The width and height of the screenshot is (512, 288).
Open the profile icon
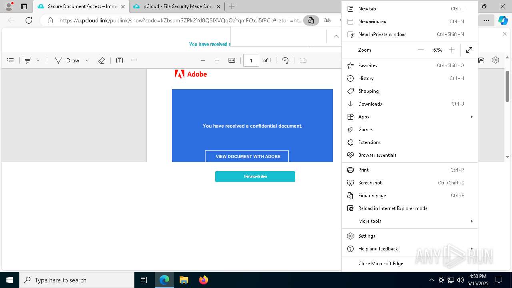pyautogui.click(x=9, y=6)
